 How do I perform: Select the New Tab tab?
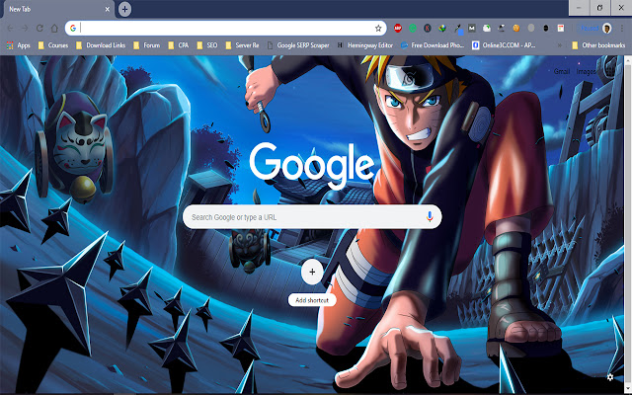58,9
